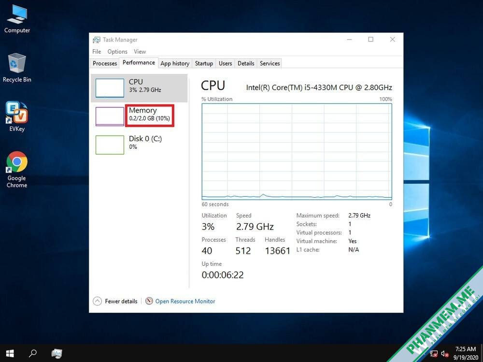Click the up time value 0:00:06:22
Viewport: 483px width, 362px height.
[x=222, y=275]
